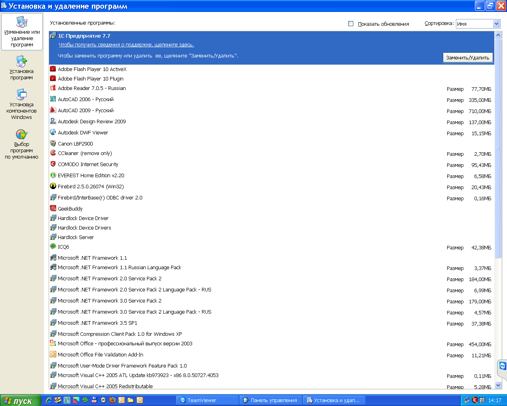Select "Firebird/InterBase(r) ODBC driver 2.0" entry

point(272,197)
